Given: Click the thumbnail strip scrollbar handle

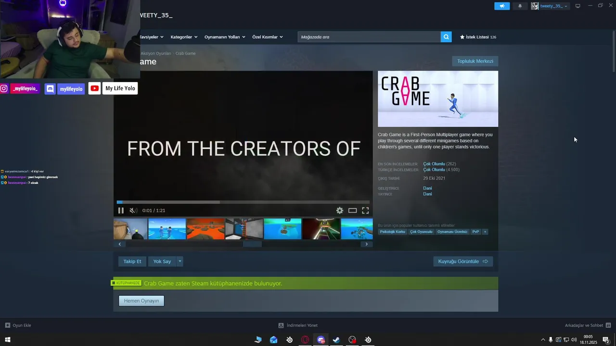Looking at the screenshot, I should 252,244.
